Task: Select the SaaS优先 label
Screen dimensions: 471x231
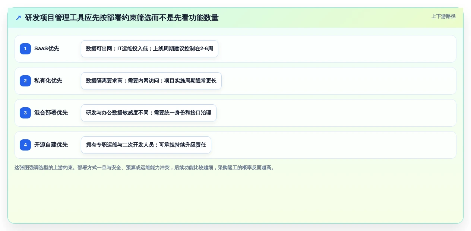Action: pos(47,49)
